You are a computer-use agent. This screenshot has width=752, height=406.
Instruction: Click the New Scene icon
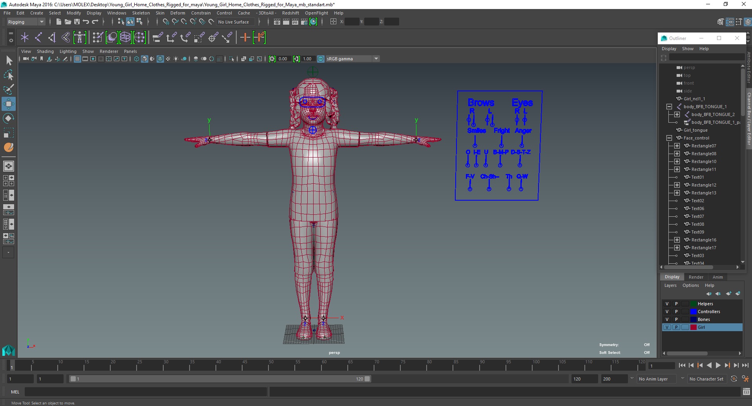[58, 22]
